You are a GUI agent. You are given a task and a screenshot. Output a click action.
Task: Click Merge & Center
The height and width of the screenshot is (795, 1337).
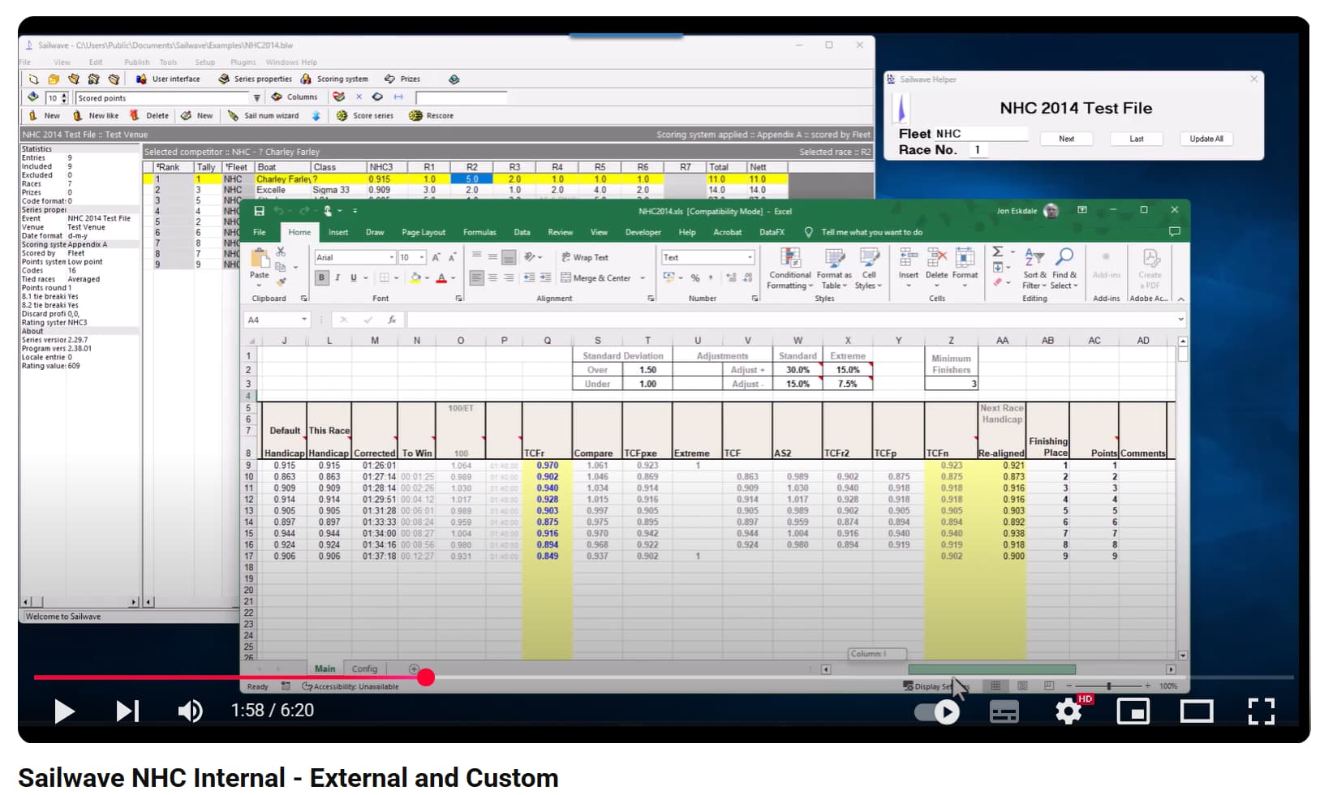tap(595, 277)
